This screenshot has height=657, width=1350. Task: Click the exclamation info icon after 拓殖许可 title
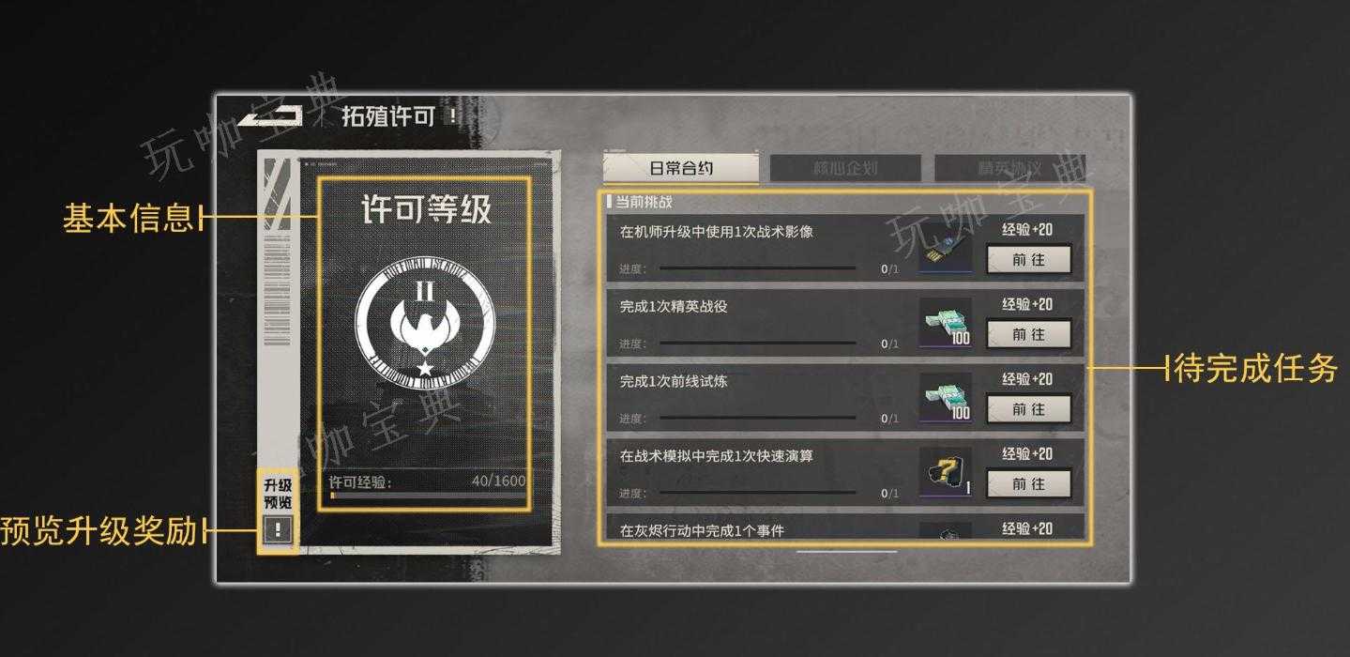[x=453, y=115]
